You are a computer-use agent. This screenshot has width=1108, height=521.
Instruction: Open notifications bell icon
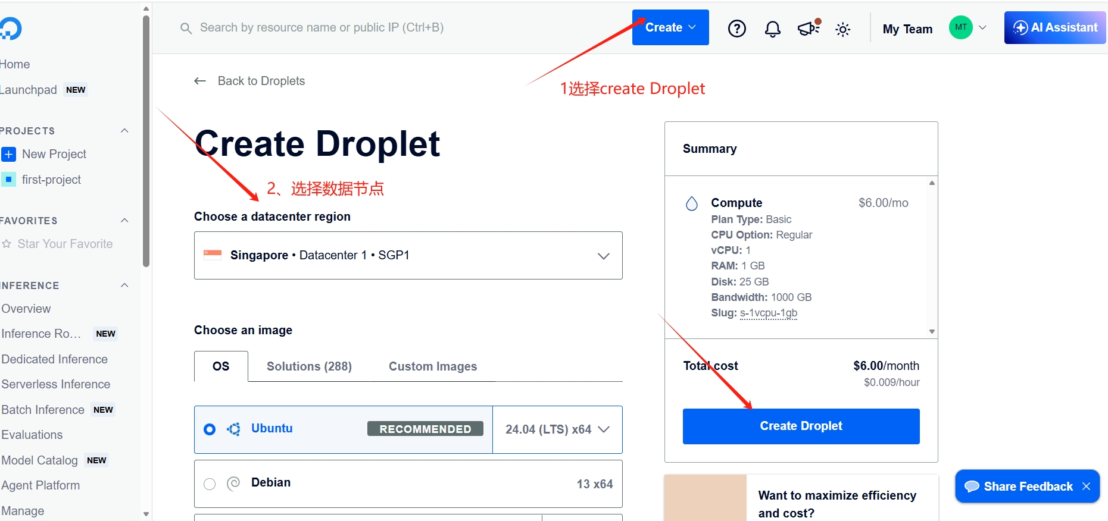coord(773,29)
